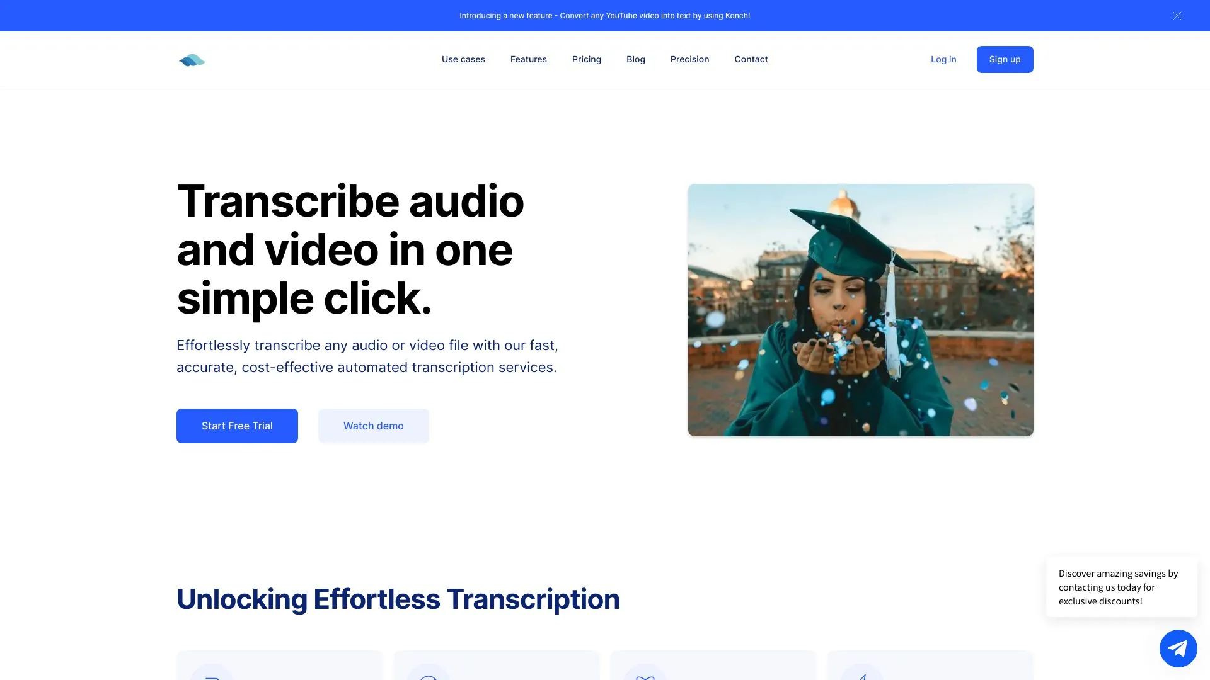Click Start Free Trial
Image resolution: width=1210 pixels, height=680 pixels.
[237, 426]
